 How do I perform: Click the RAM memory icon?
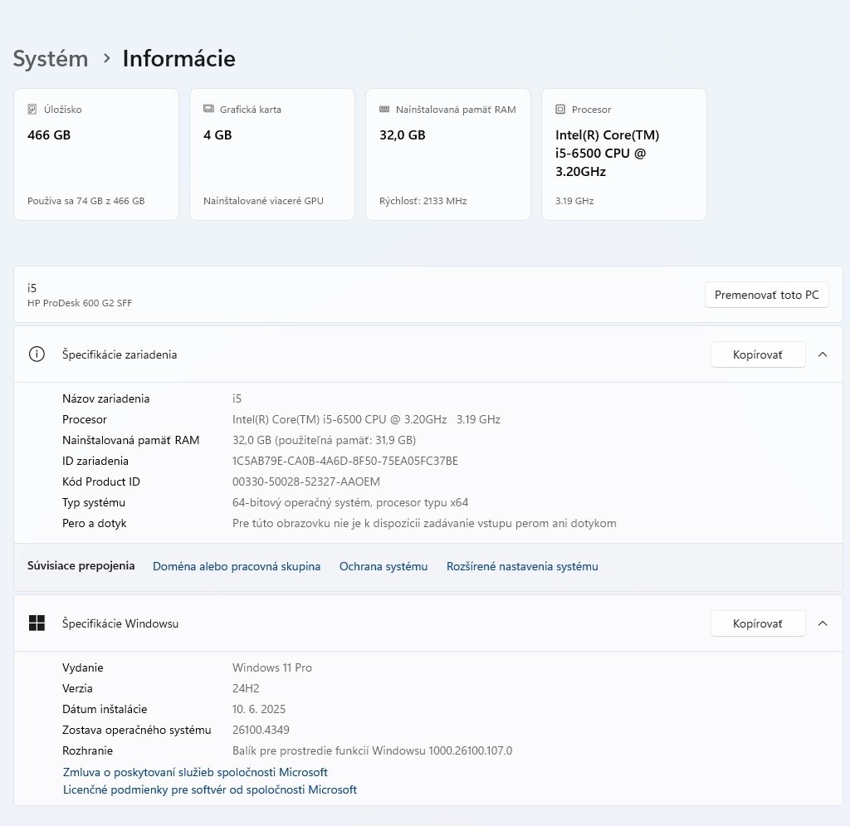point(384,110)
